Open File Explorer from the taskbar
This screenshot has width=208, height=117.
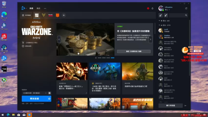tap(14, 115)
